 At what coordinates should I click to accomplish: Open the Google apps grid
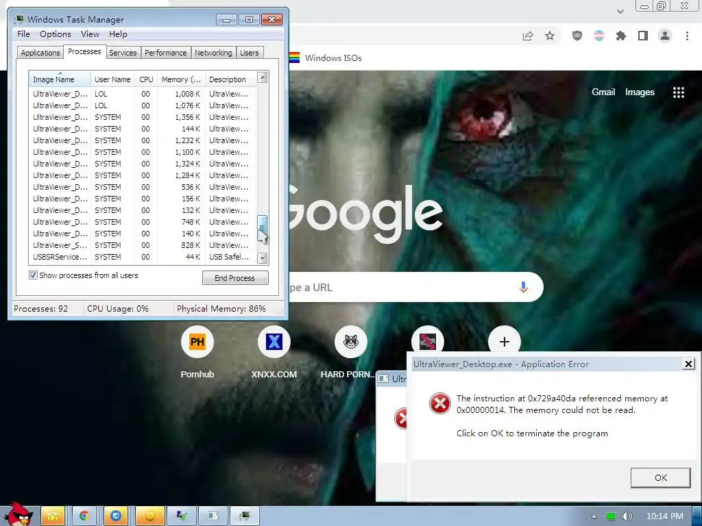[x=678, y=92]
